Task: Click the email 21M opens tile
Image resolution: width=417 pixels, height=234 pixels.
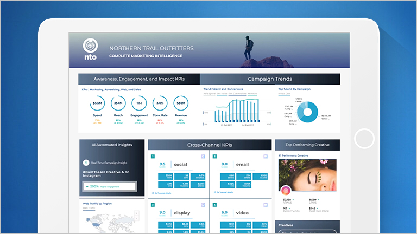Action: 244,177
